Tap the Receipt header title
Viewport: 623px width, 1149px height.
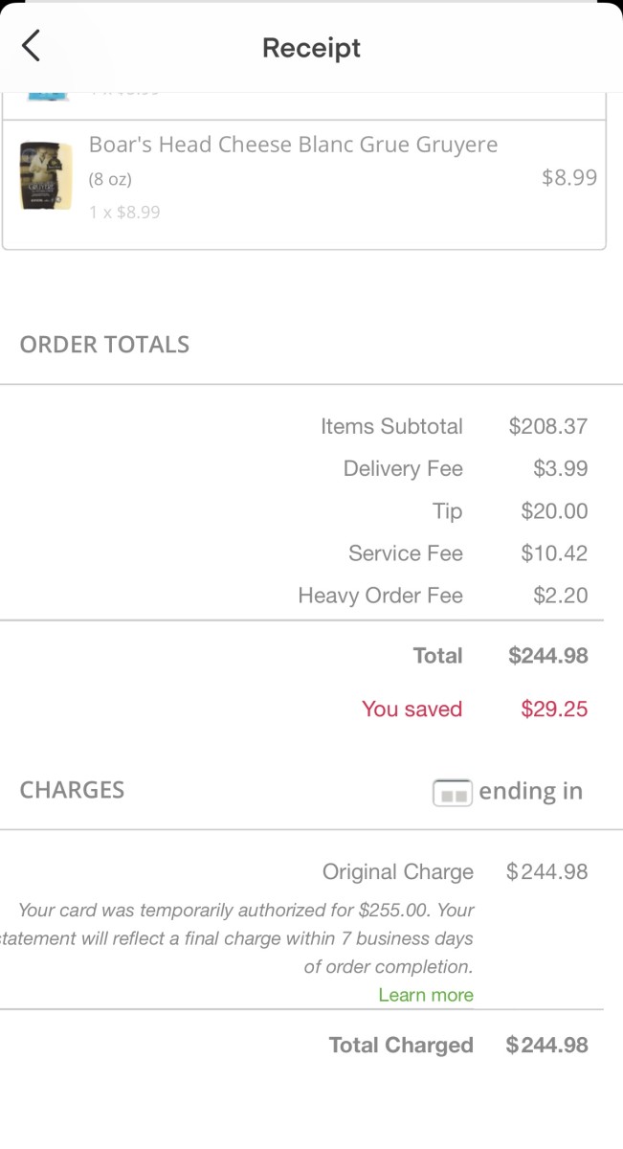tap(312, 48)
